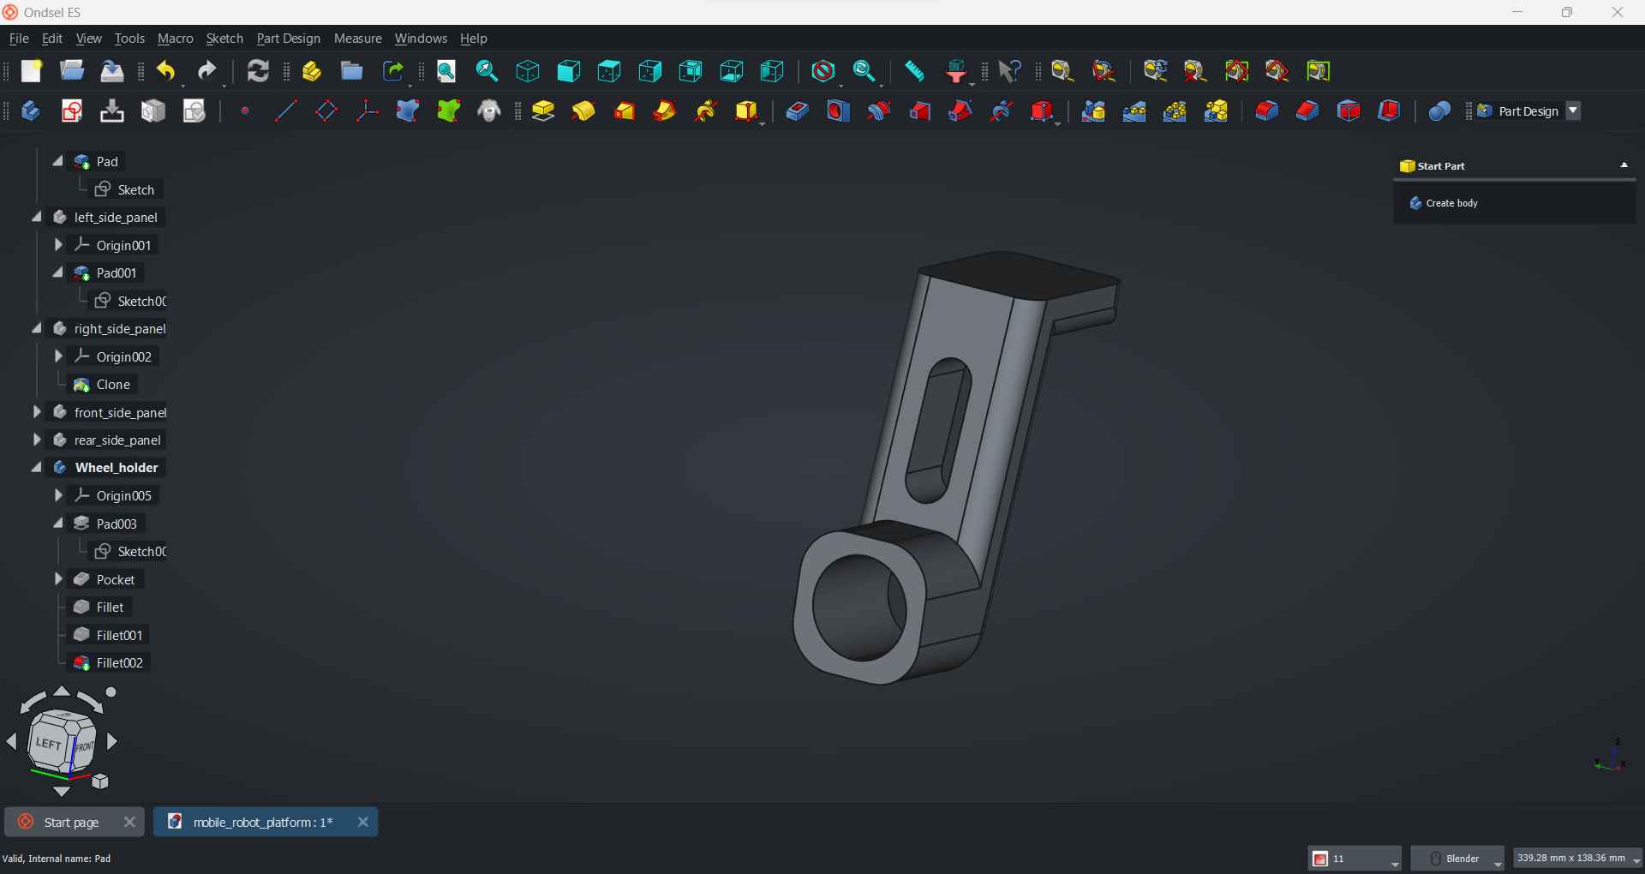Click the LEFT face of the navigation cube

point(50,744)
